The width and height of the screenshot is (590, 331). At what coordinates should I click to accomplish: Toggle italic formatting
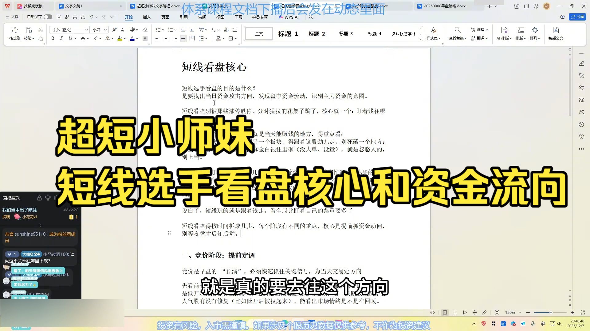61,38
